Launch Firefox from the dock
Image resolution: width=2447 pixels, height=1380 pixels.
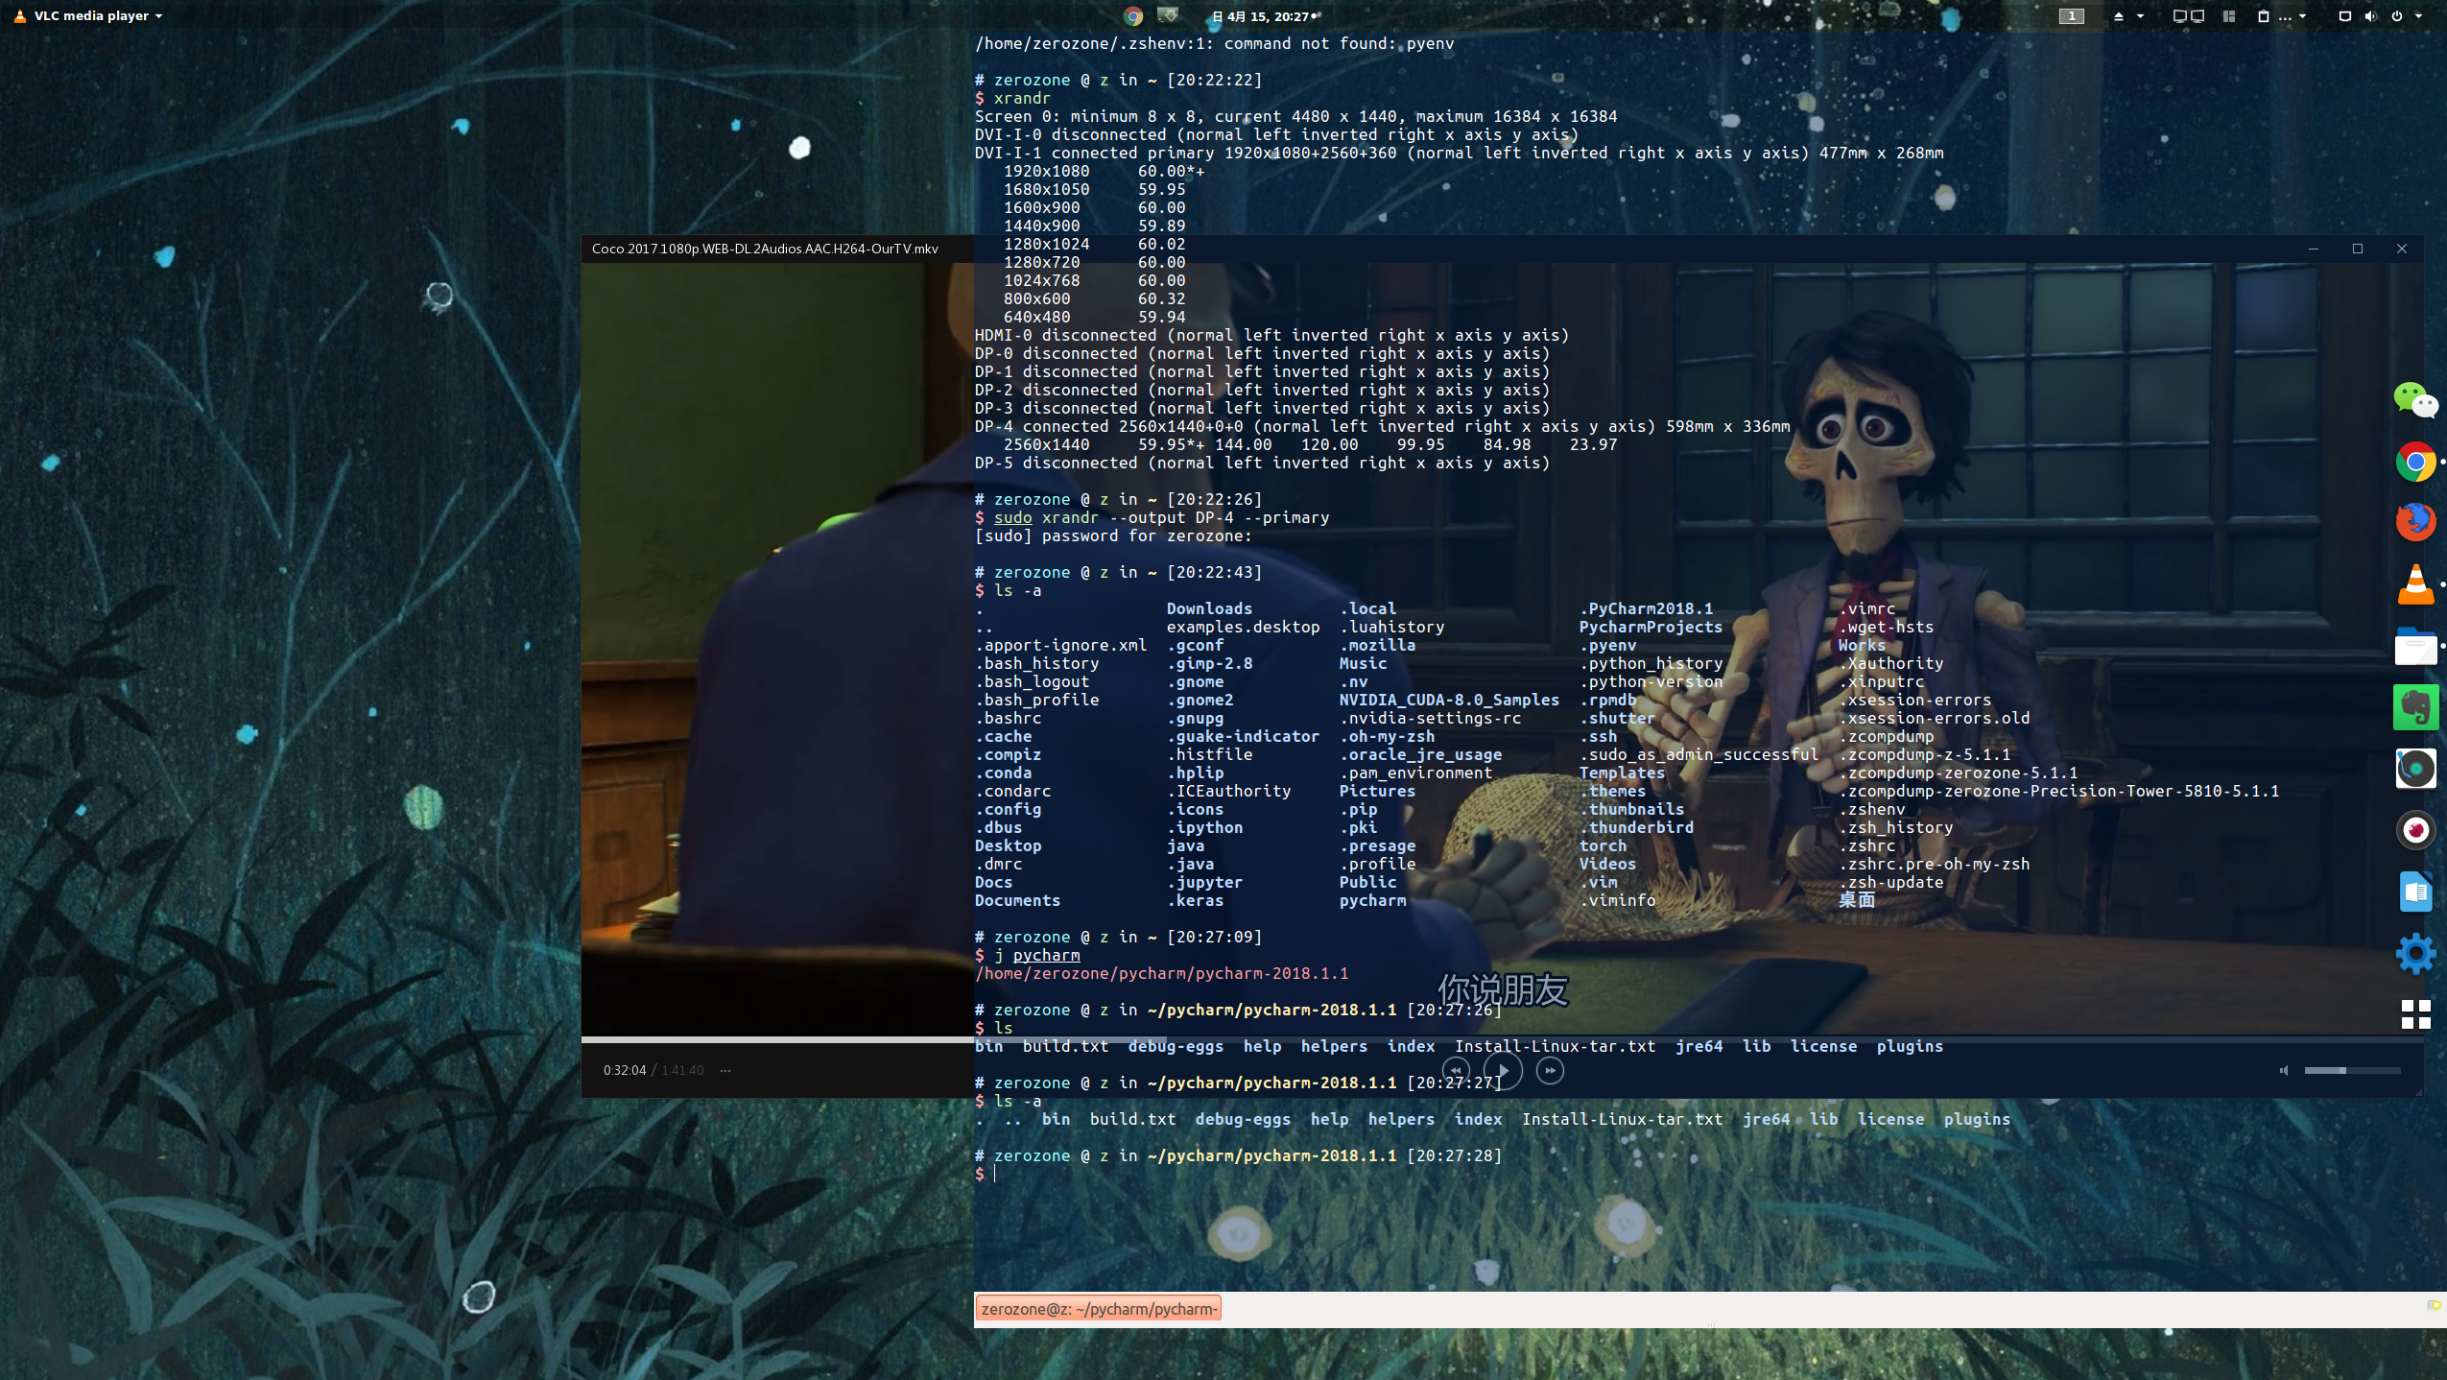click(2415, 522)
